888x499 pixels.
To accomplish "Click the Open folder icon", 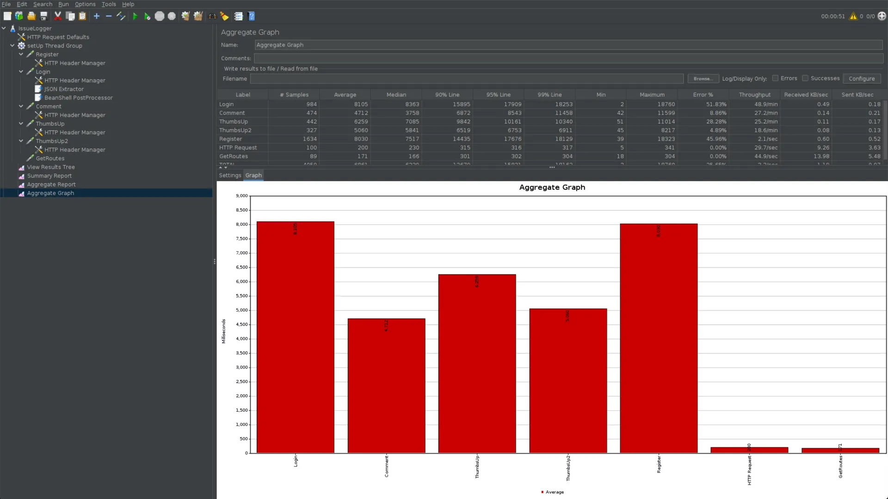I will 31,16.
